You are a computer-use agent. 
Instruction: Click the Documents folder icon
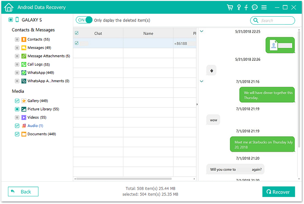24,134
